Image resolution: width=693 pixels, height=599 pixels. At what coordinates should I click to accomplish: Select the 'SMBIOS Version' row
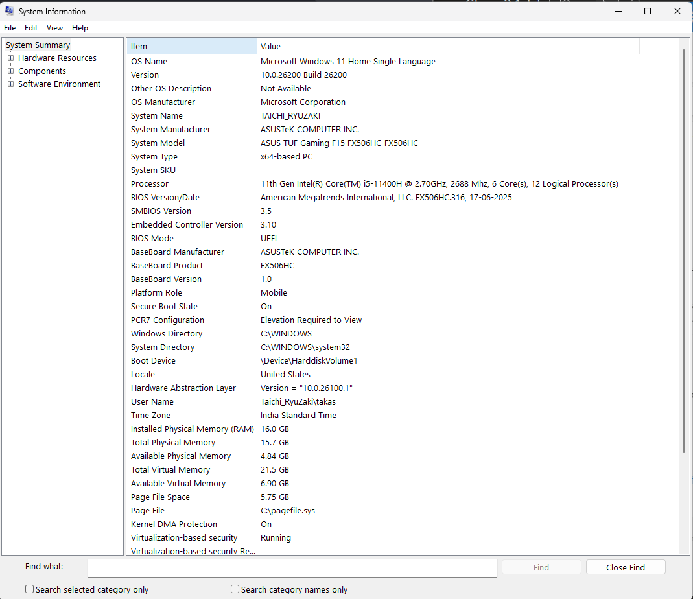383,211
